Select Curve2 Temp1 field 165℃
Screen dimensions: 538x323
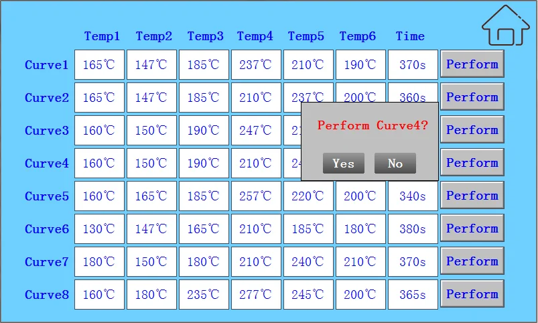(100, 97)
